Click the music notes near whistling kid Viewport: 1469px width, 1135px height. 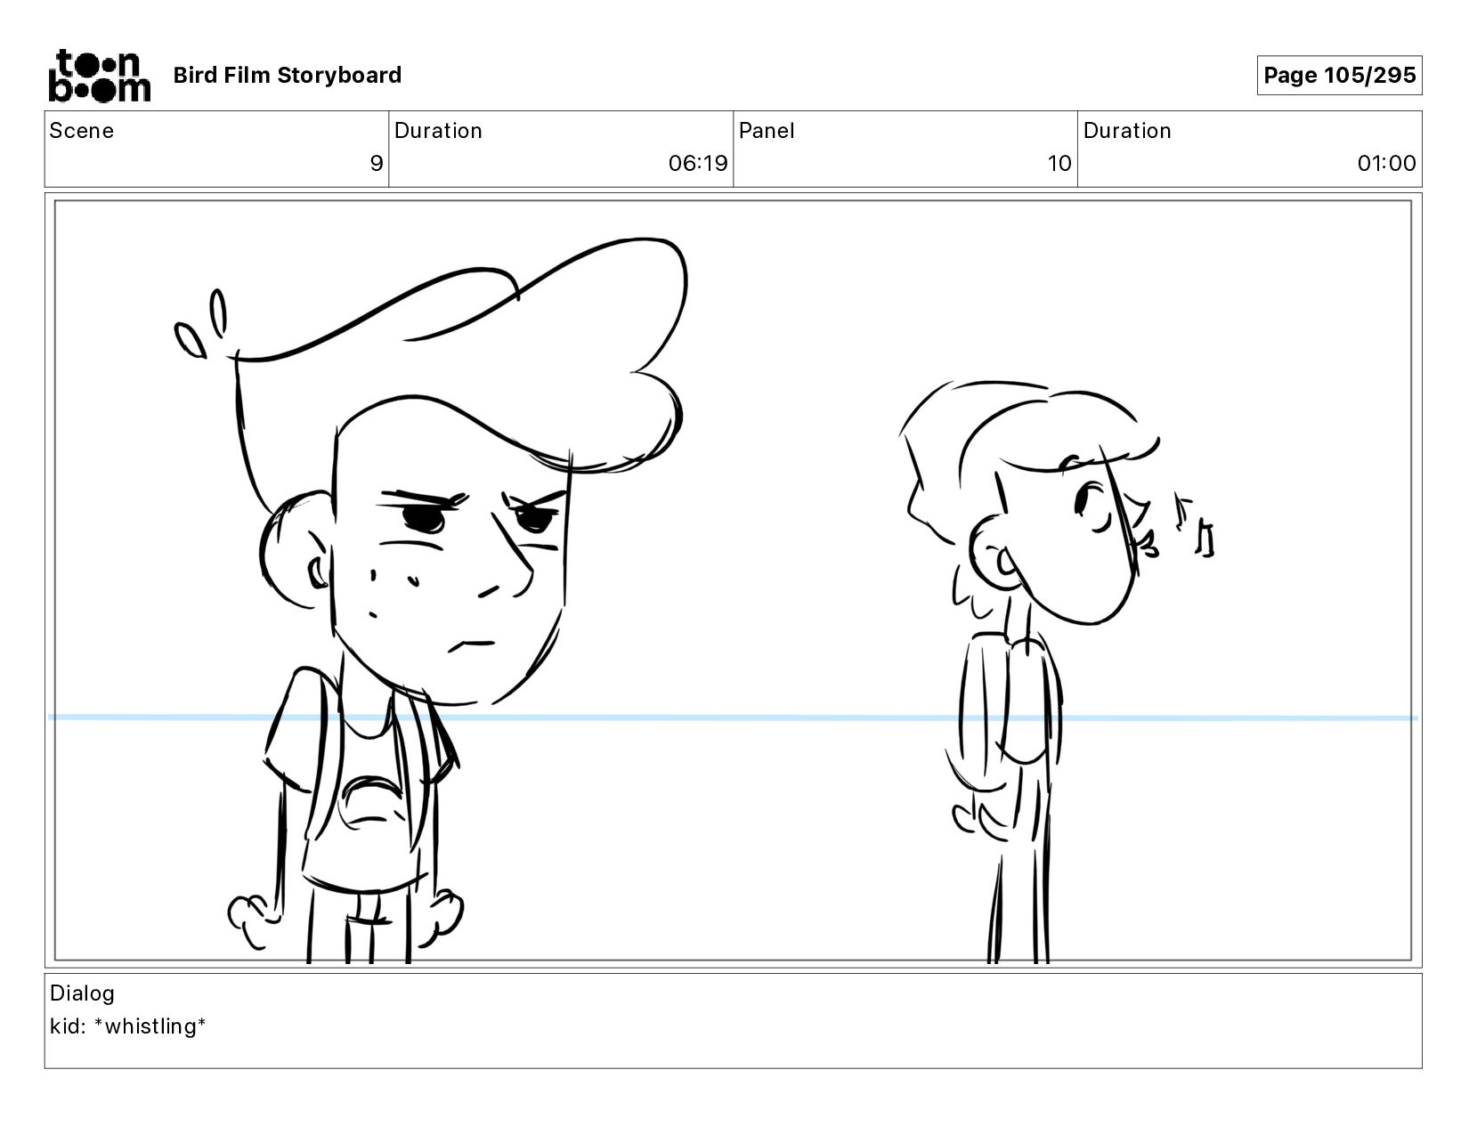coord(1195,527)
